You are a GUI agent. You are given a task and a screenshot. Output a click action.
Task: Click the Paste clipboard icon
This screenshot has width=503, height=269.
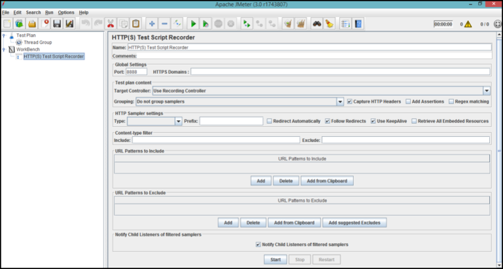(135, 24)
